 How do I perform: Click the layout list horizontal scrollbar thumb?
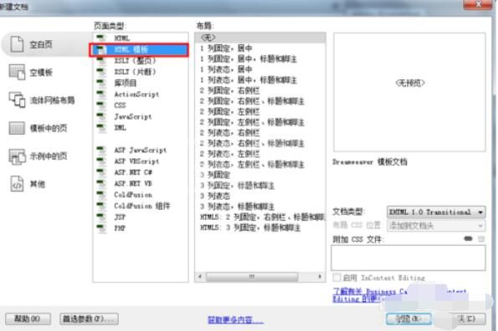252,277
